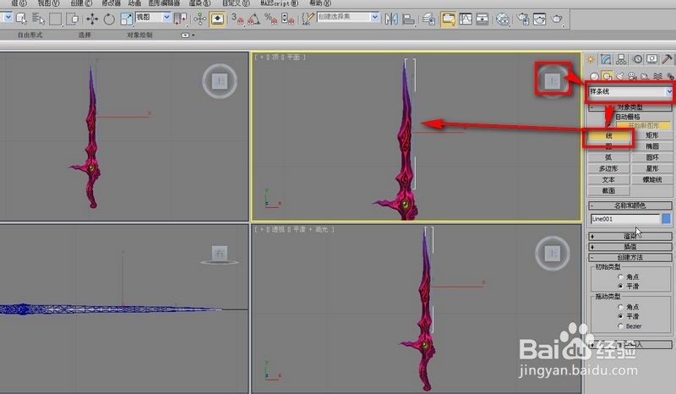Activate the Select and Rotate tool
The height and width of the screenshot is (394, 676).
[109, 19]
